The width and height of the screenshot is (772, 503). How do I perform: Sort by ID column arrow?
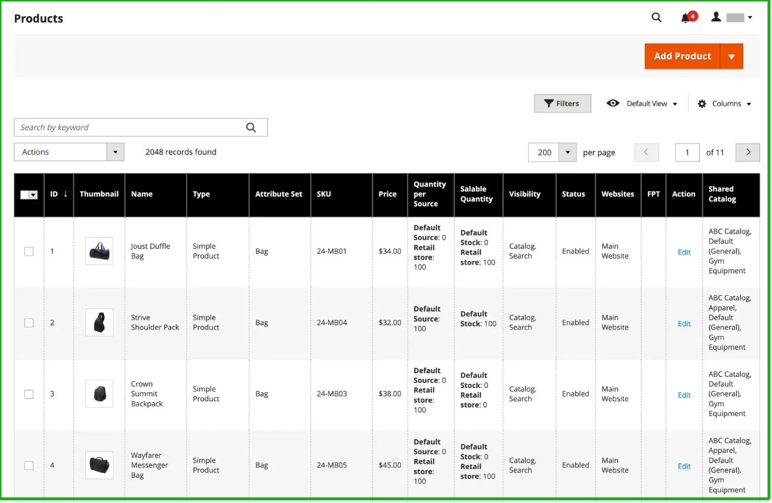point(65,194)
